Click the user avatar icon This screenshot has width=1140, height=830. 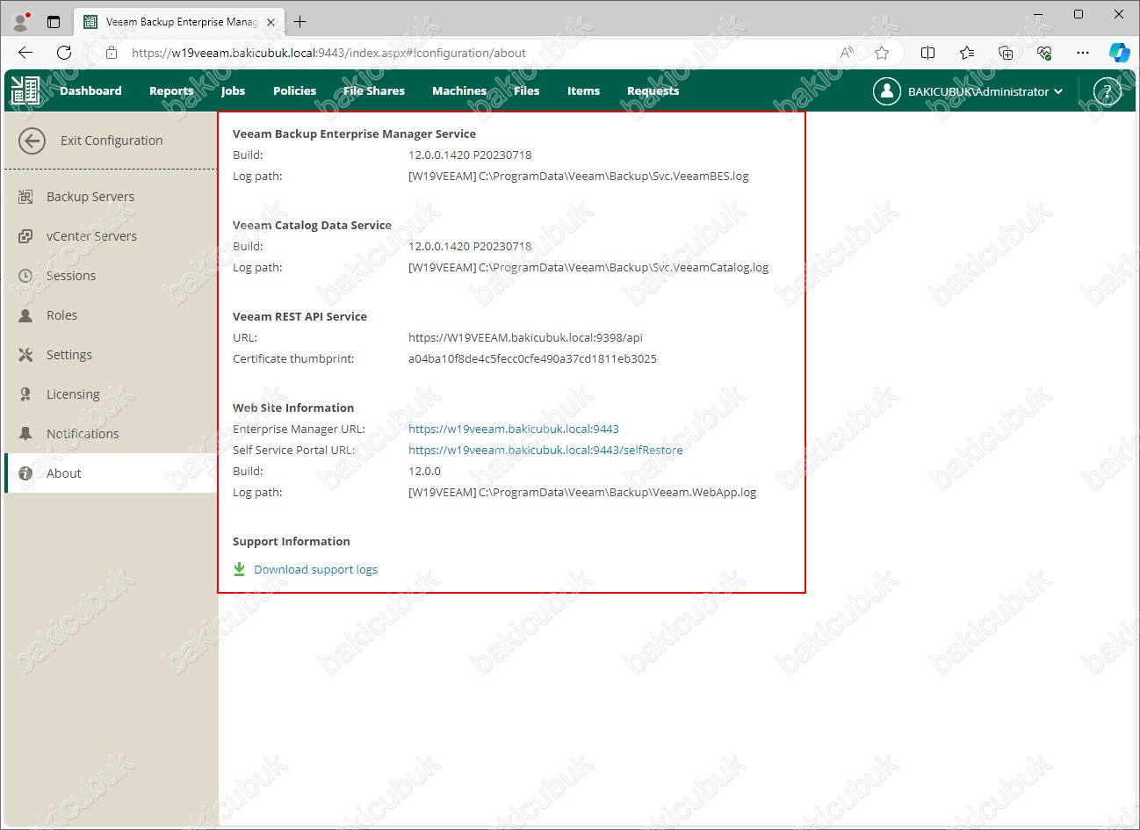887,91
